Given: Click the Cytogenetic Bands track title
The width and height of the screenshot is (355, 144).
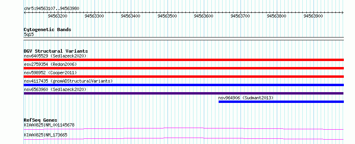Looking at the screenshot, I should [x=47, y=30].
